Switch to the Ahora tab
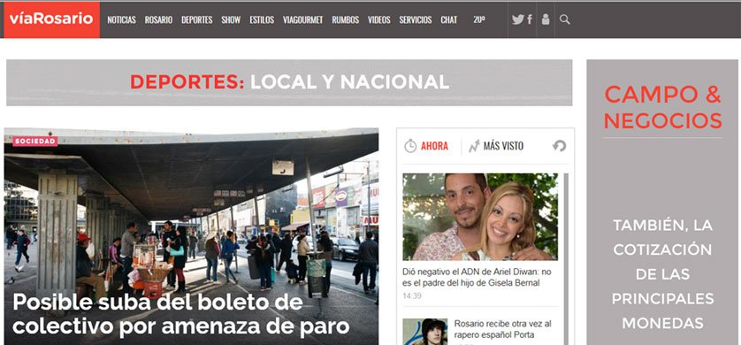 click(434, 146)
